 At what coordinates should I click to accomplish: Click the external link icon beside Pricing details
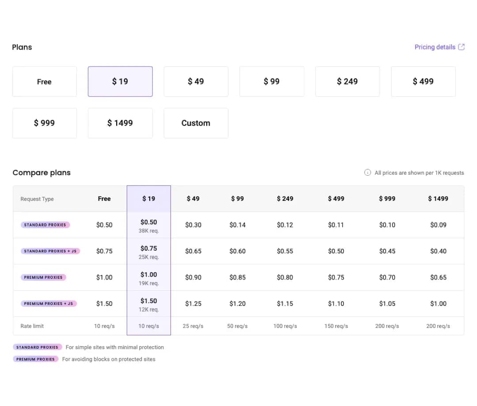point(461,47)
